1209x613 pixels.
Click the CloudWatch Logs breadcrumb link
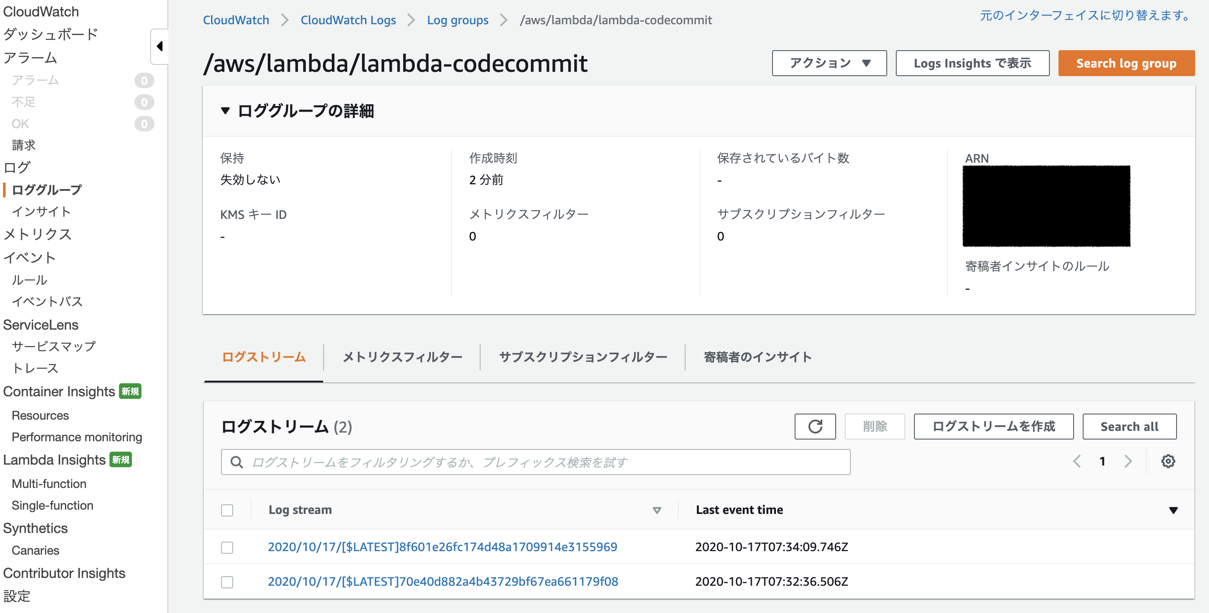[x=348, y=20]
